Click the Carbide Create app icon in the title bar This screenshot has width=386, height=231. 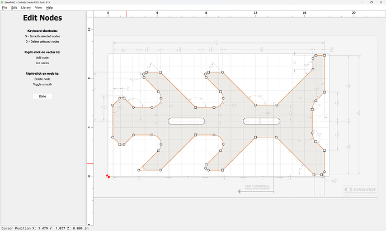click(x=2, y=2)
